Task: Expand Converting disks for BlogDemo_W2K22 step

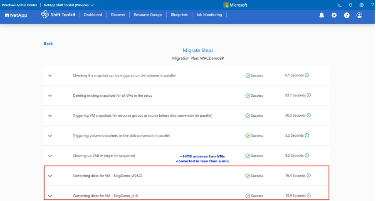Action: pos(50,176)
